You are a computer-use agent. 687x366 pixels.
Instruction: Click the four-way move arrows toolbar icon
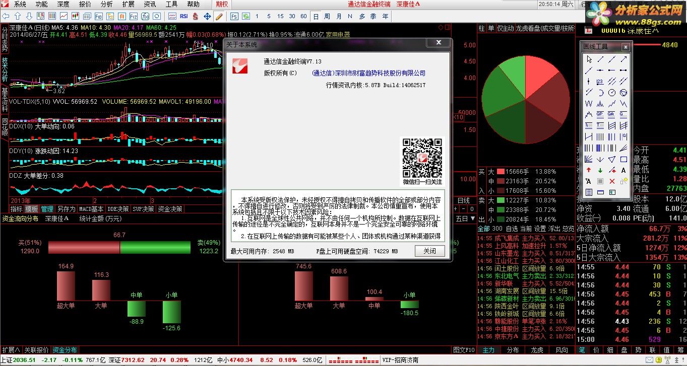pyautogui.click(x=207, y=16)
